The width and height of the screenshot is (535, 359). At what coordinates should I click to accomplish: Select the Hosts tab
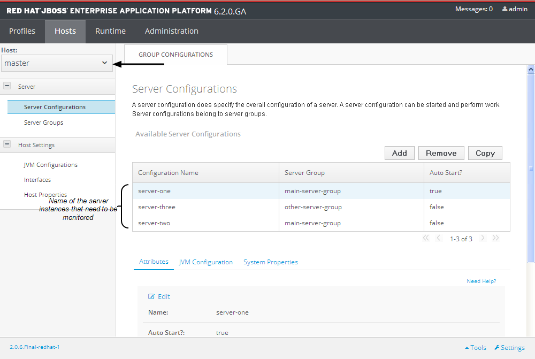pos(65,31)
